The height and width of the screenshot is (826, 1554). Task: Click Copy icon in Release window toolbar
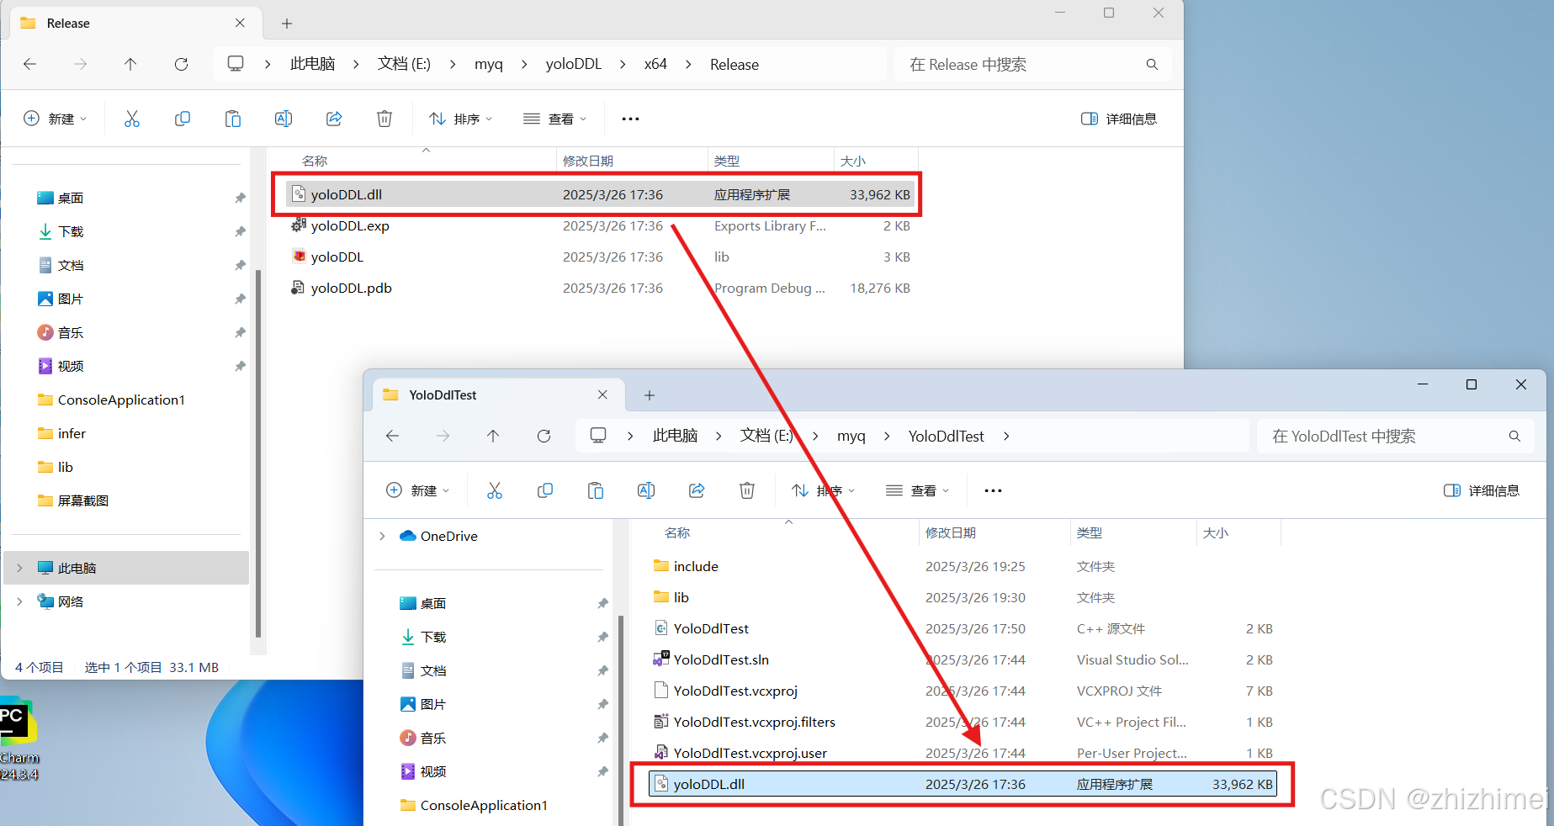(x=183, y=119)
